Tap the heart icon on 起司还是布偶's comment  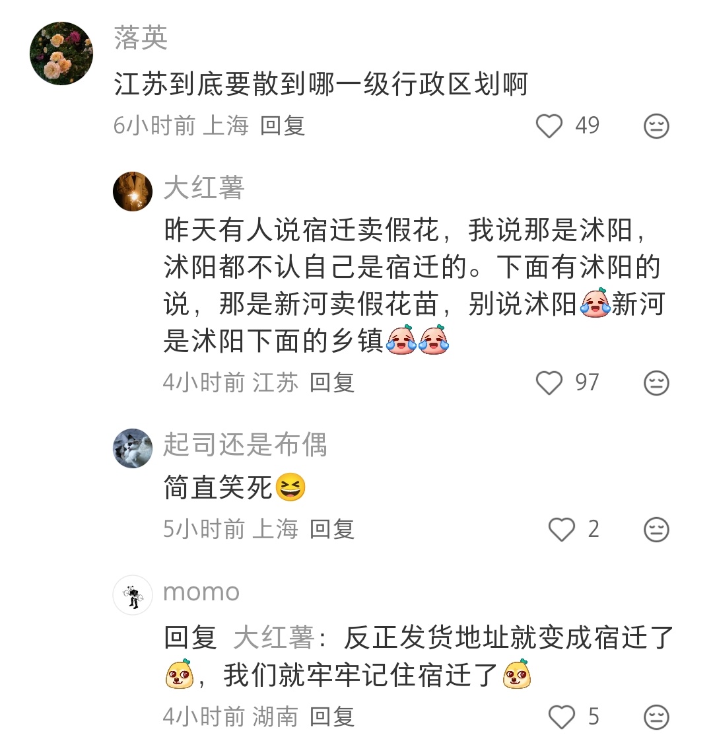562,529
